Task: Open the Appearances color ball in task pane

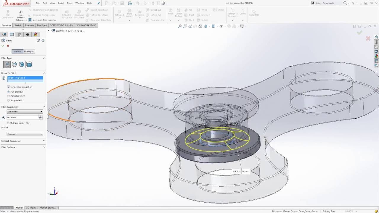Action: pos(376,56)
